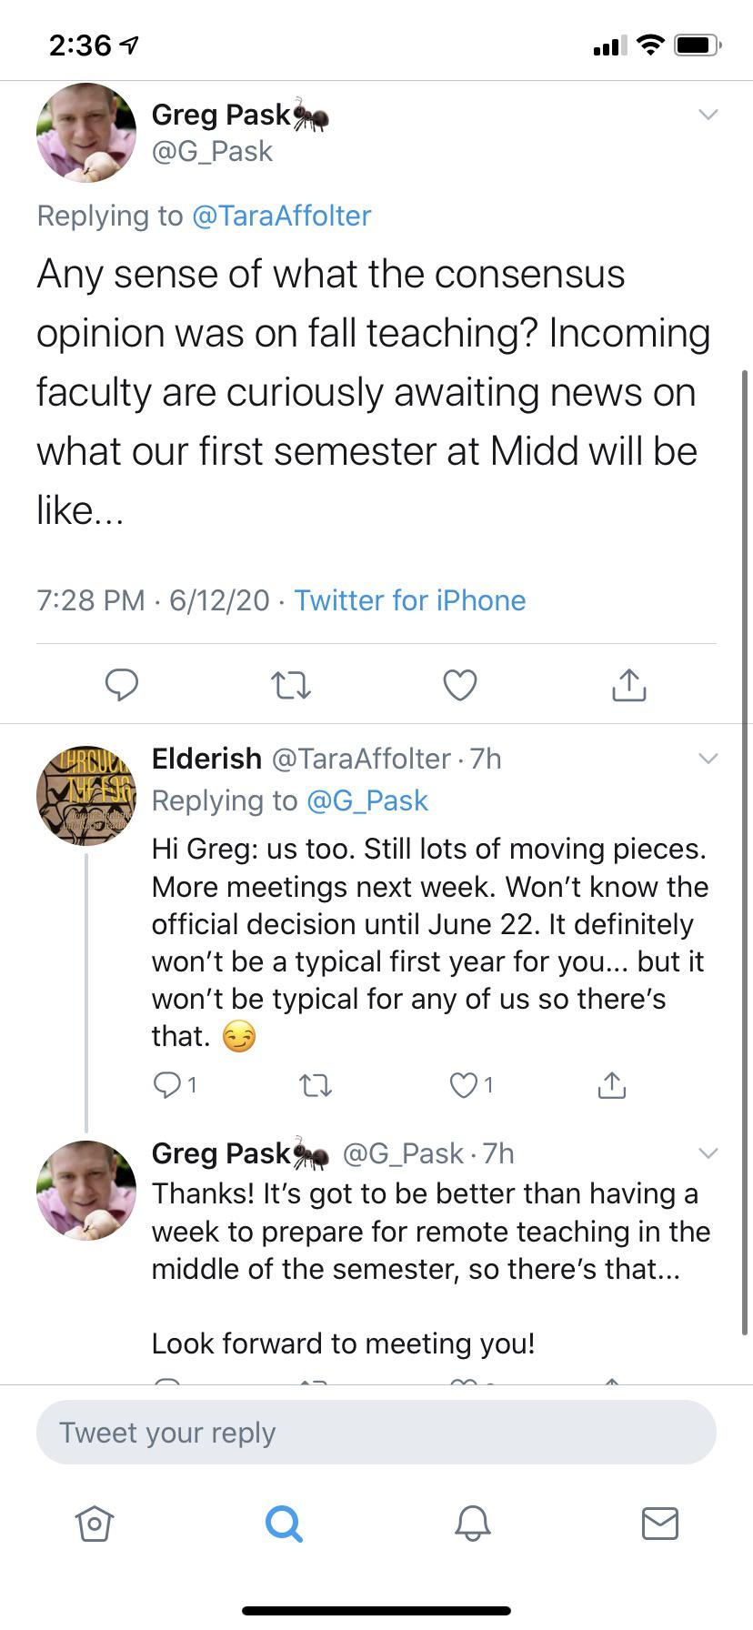Open the reply composer for Greg Pask's tweet
Image resolution: width=753 pixels, height=1630 pixels.
point(122,685)
